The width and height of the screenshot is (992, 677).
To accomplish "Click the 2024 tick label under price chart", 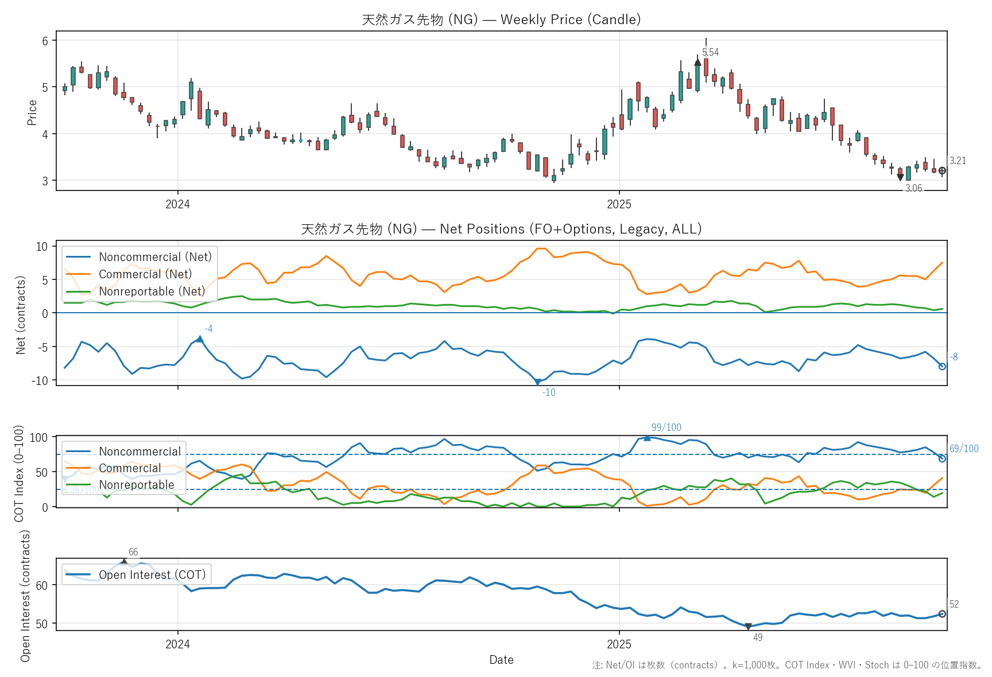I will point(177,204).
